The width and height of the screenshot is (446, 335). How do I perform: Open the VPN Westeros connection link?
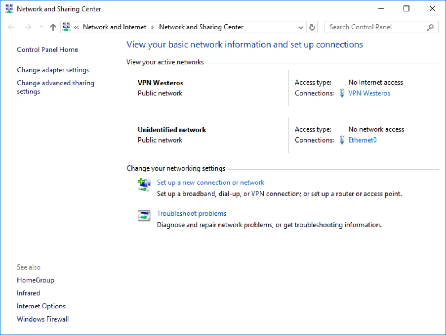(369, 93)
